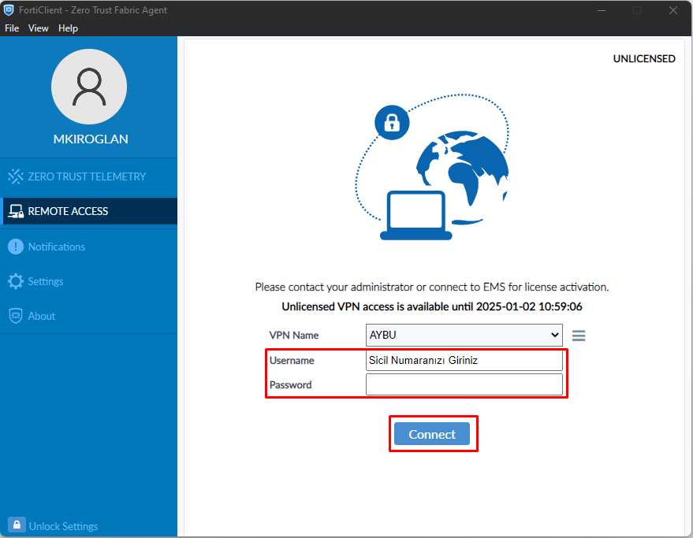
Task: Open the View menu
Action: tap(39, 28)
